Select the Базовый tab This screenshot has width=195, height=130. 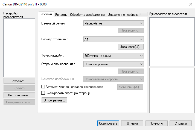click(x=45, y=14)
